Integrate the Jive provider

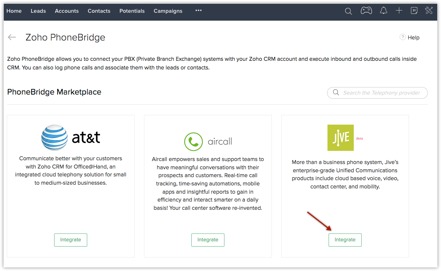tap(345, 240)
